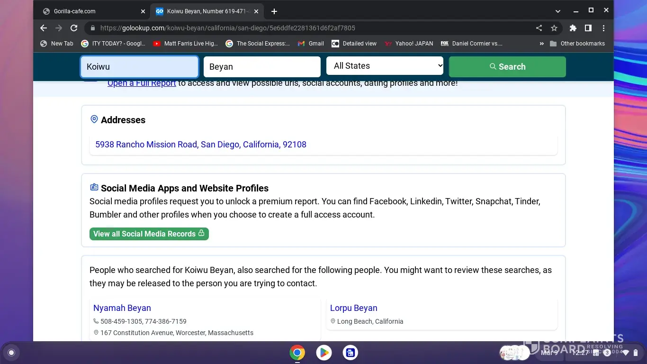Open the Nyamah Beyan profile link
This screenshot has width=647, height=364.
tap(122, 308)
